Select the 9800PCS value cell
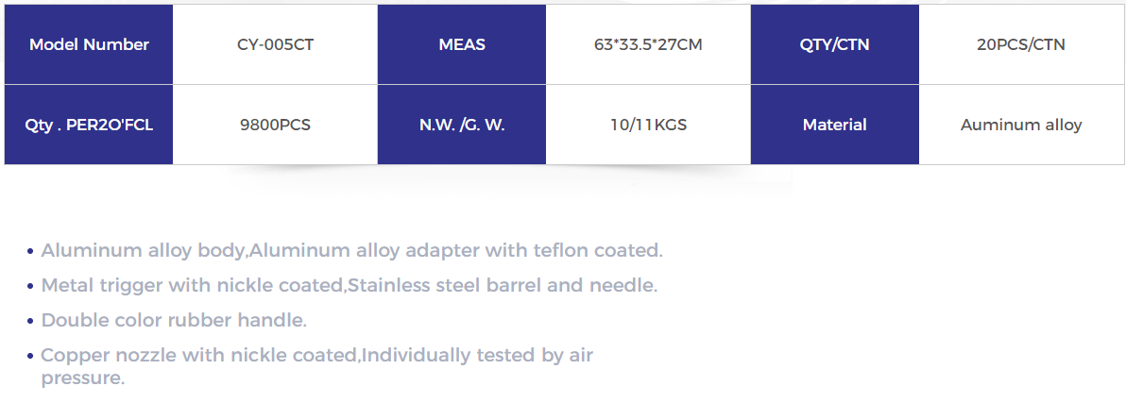 (x=275, y=125)
